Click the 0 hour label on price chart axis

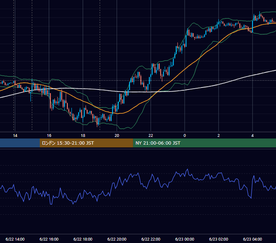pyautogui.click(x=185, y=136)
